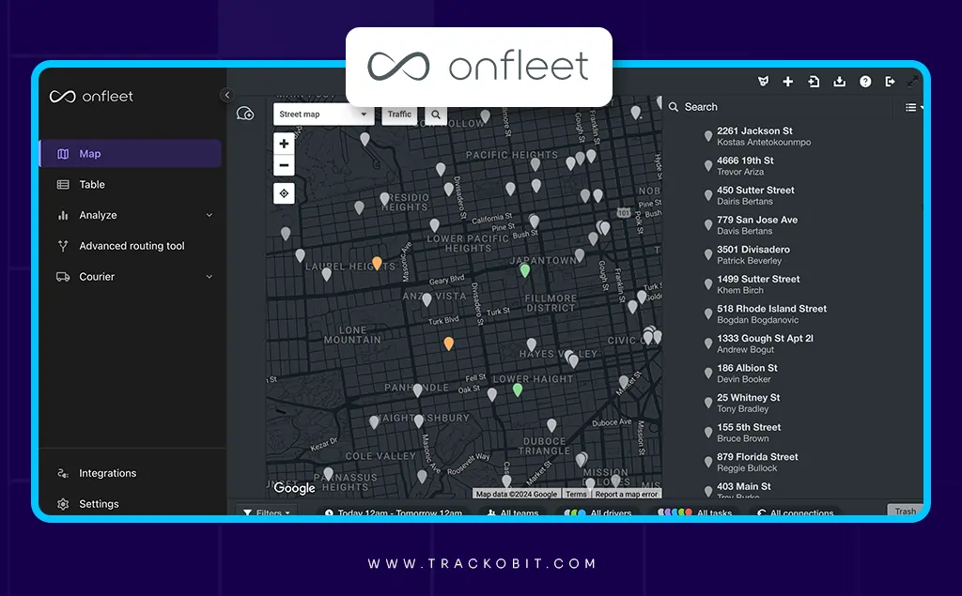This screenshot has width=962, height=596.
Task: Open the Street map type dropdown
Action: coord(323,114)
